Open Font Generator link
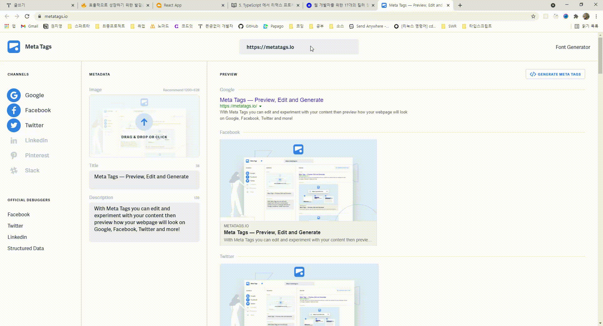Image resolution: width=603 pixels, height=326 pixels. pyautogui.click(x=573, y=47)
